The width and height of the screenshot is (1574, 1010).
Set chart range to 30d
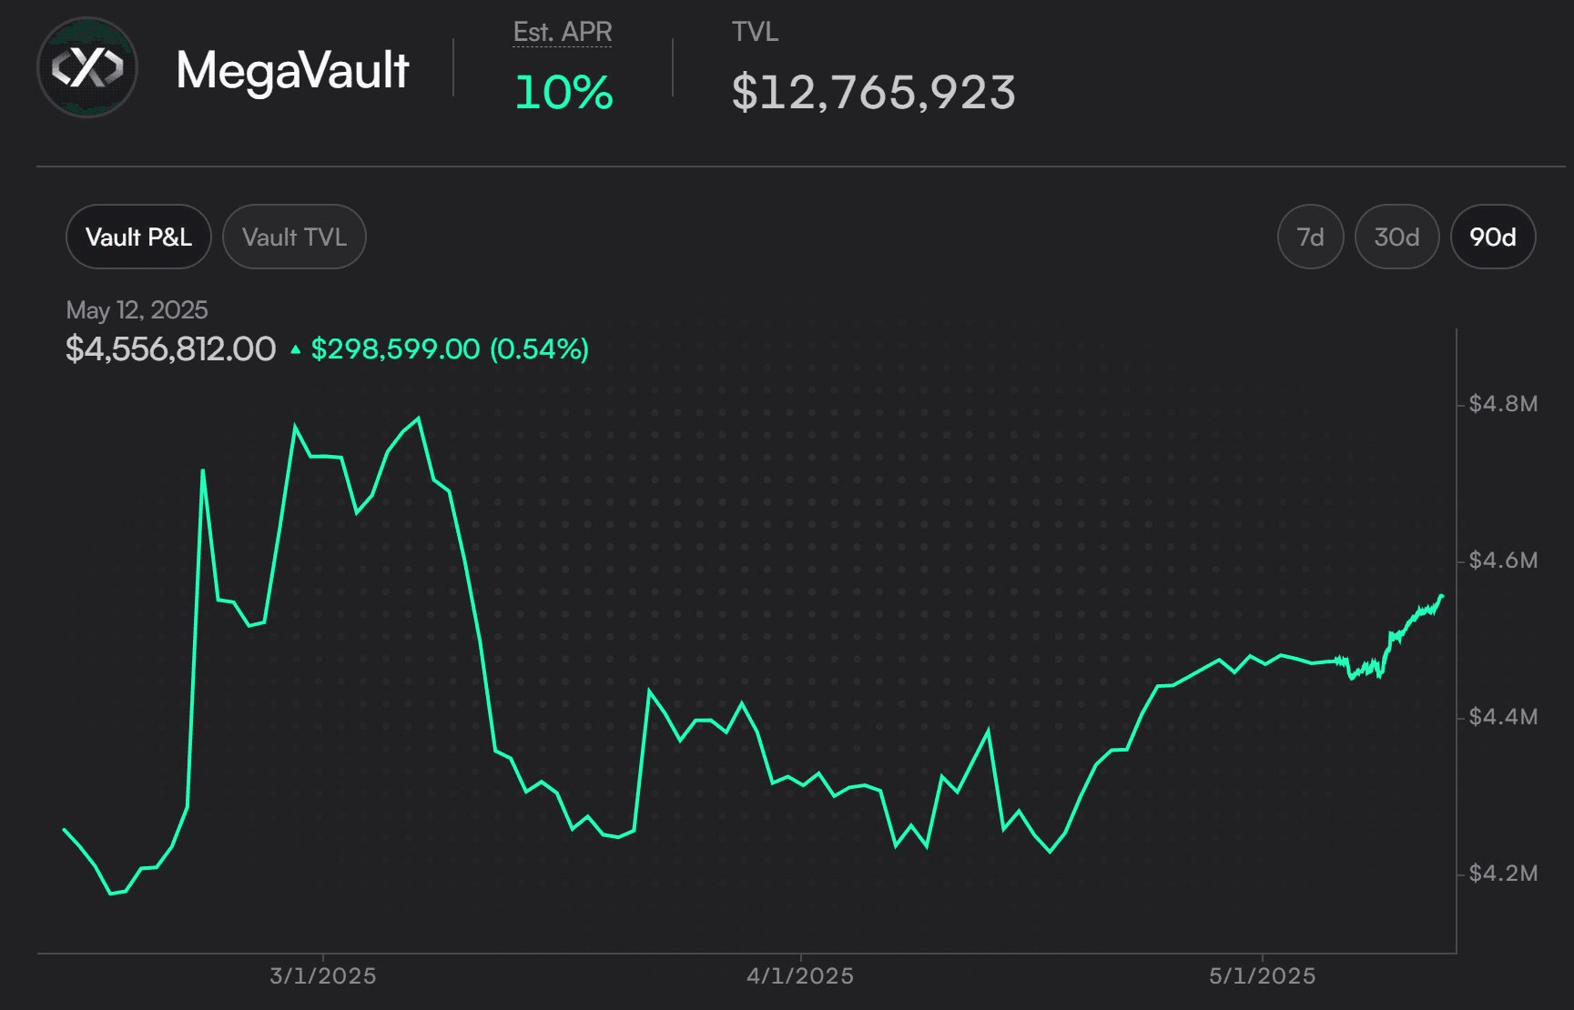(x=1396, y=237)
